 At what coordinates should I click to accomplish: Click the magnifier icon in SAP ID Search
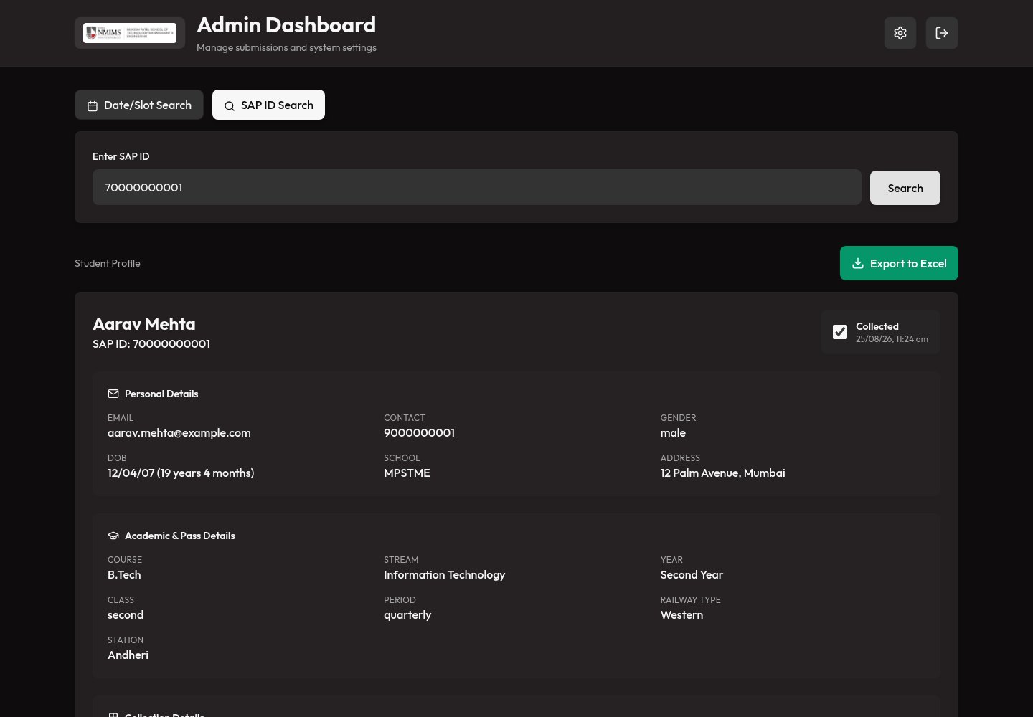tap(230, 105)
